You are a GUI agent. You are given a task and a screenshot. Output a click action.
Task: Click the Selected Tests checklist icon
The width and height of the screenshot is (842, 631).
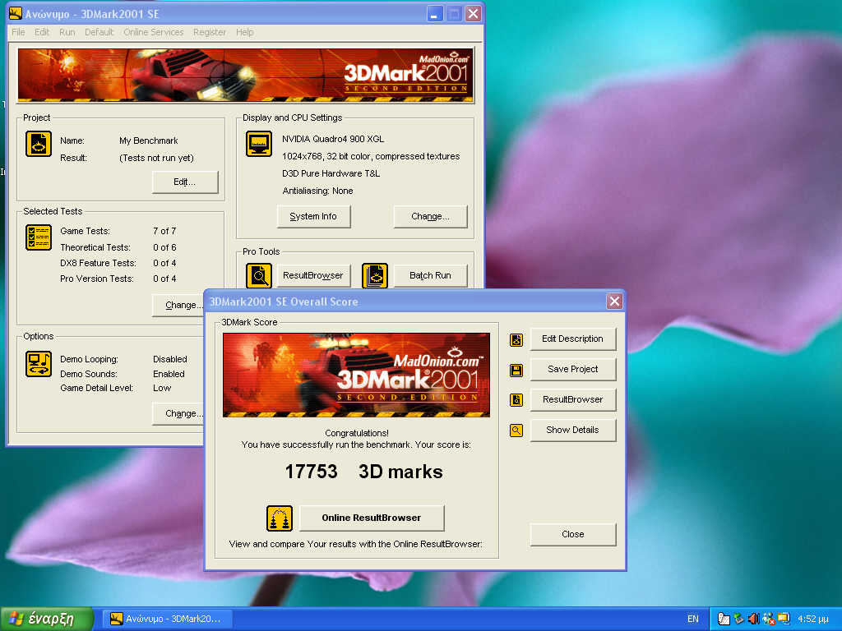point(38,237)
